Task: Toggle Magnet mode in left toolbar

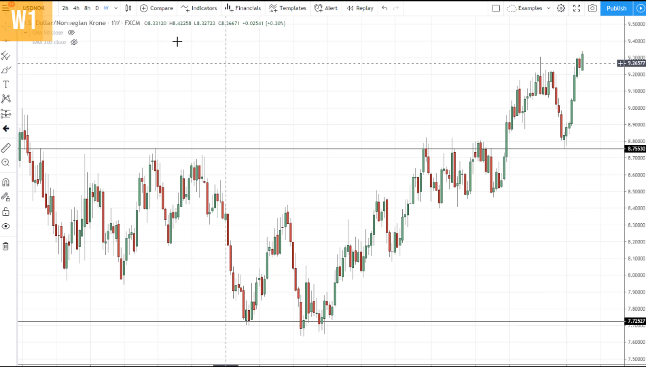Action: click(x=5, y=182)
